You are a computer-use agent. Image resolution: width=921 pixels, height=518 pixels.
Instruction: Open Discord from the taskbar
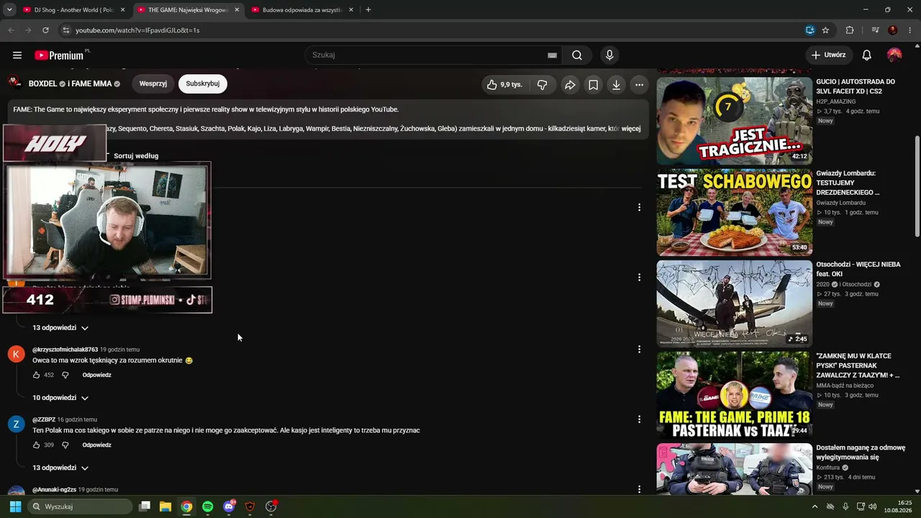click(x=229, y=506)
